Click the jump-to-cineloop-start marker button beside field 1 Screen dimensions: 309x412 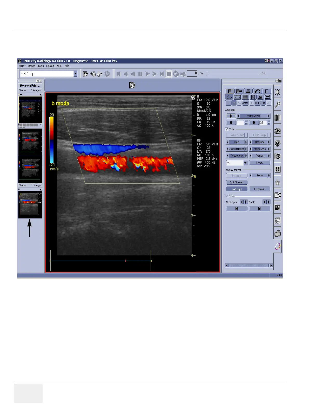tap(231, 123)
